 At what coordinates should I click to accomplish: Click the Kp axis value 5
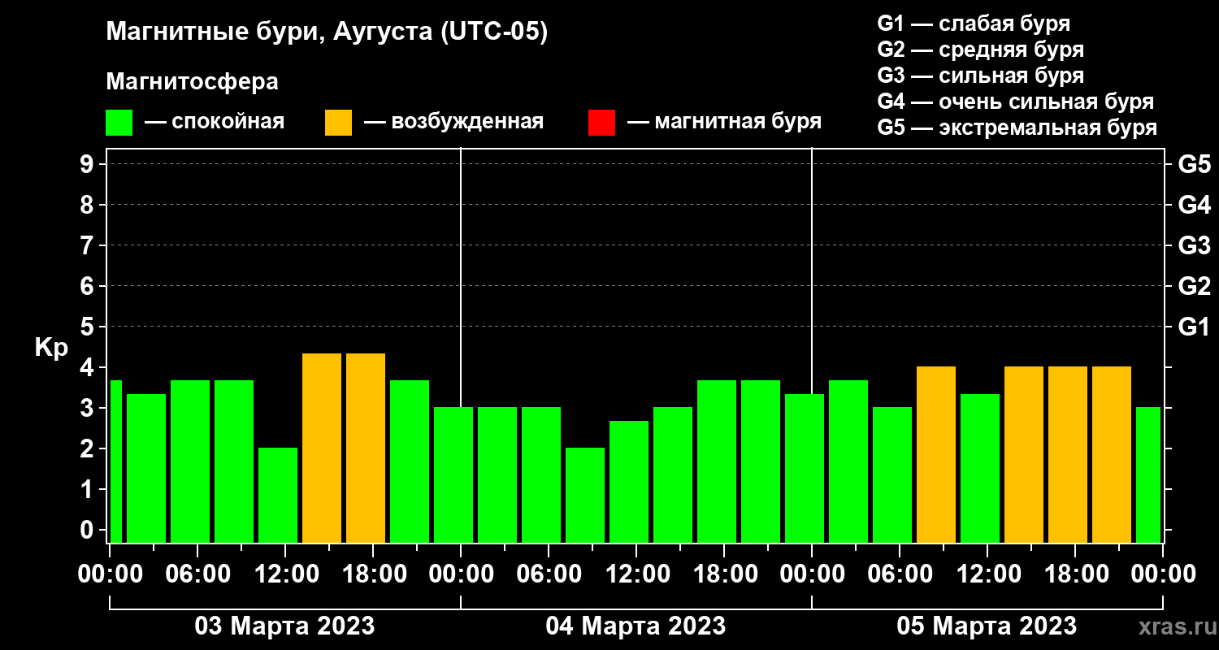89,327
